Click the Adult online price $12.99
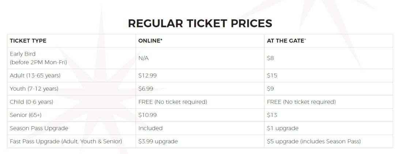Viewport: 395px width, 154px height. pyautogui.click(x=147, y=76)
